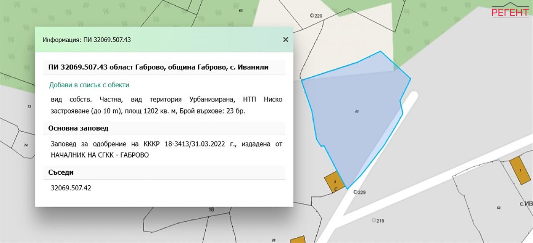
Task: Click survey point 219 on the map
Action: coord(378,220)
